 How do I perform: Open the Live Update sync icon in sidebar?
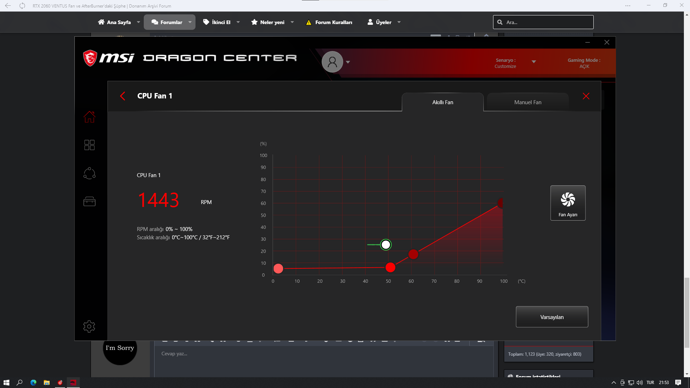(x=89, y=173)
